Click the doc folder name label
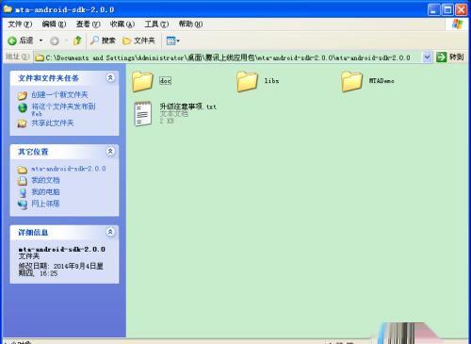471x344 pixels. 165,81
